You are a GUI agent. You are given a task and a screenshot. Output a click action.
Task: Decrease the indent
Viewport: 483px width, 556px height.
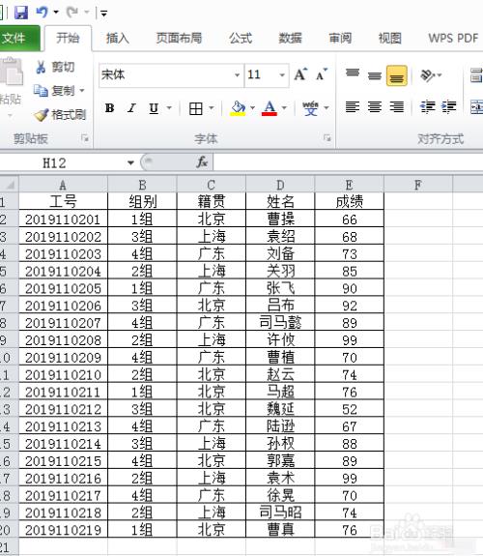[x=427, y=106]
